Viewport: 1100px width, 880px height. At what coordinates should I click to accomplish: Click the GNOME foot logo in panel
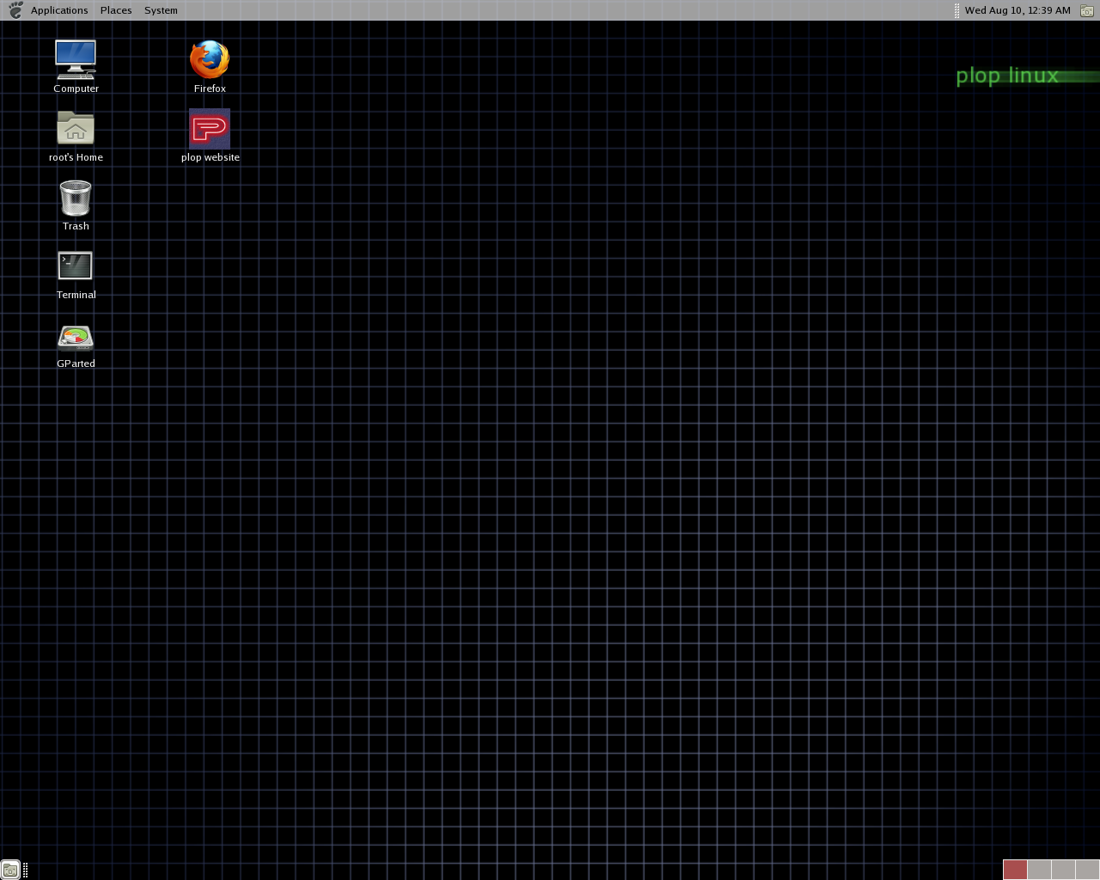pos(15,10)
